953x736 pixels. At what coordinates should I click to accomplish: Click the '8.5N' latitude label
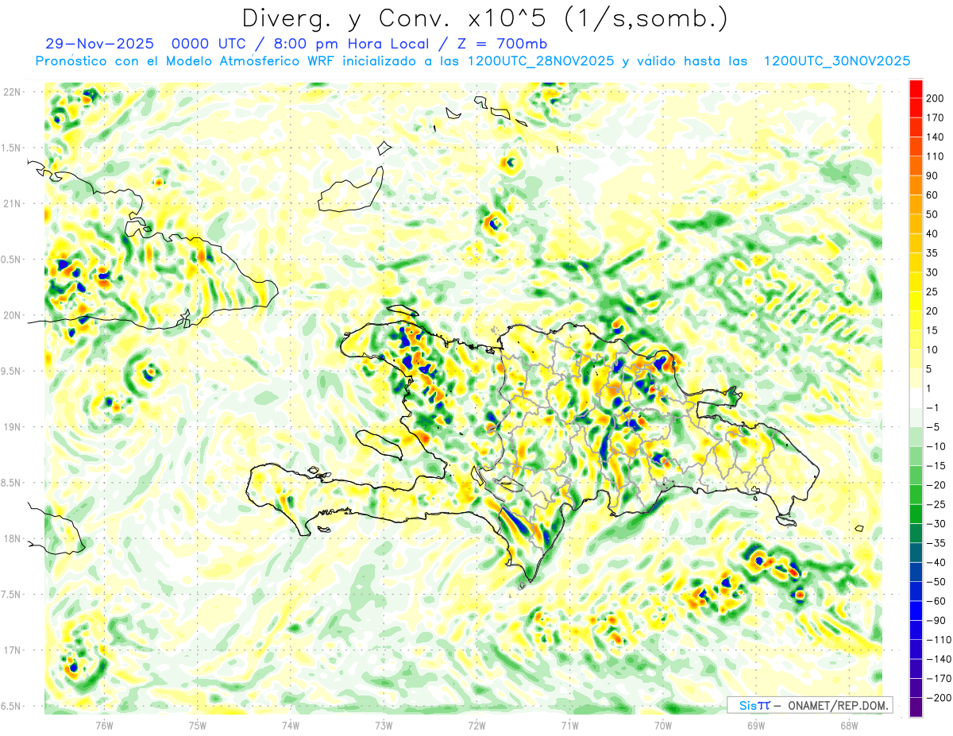coord(12,484)
